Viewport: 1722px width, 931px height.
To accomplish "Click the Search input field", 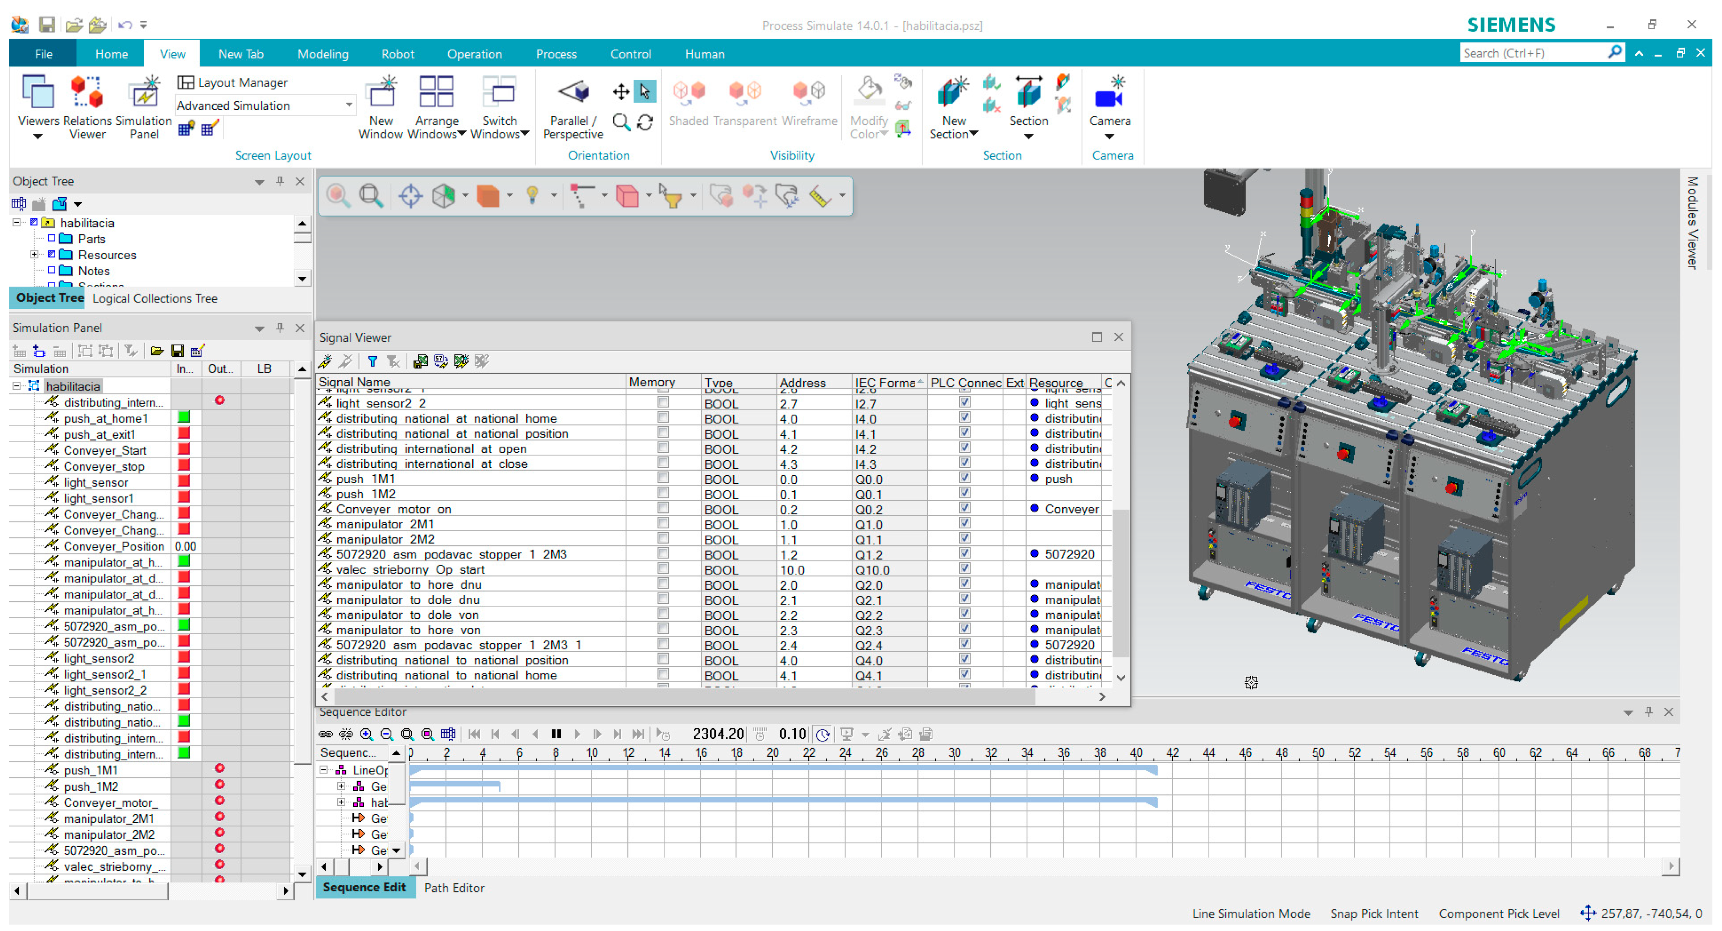I will pos(1531,53).
